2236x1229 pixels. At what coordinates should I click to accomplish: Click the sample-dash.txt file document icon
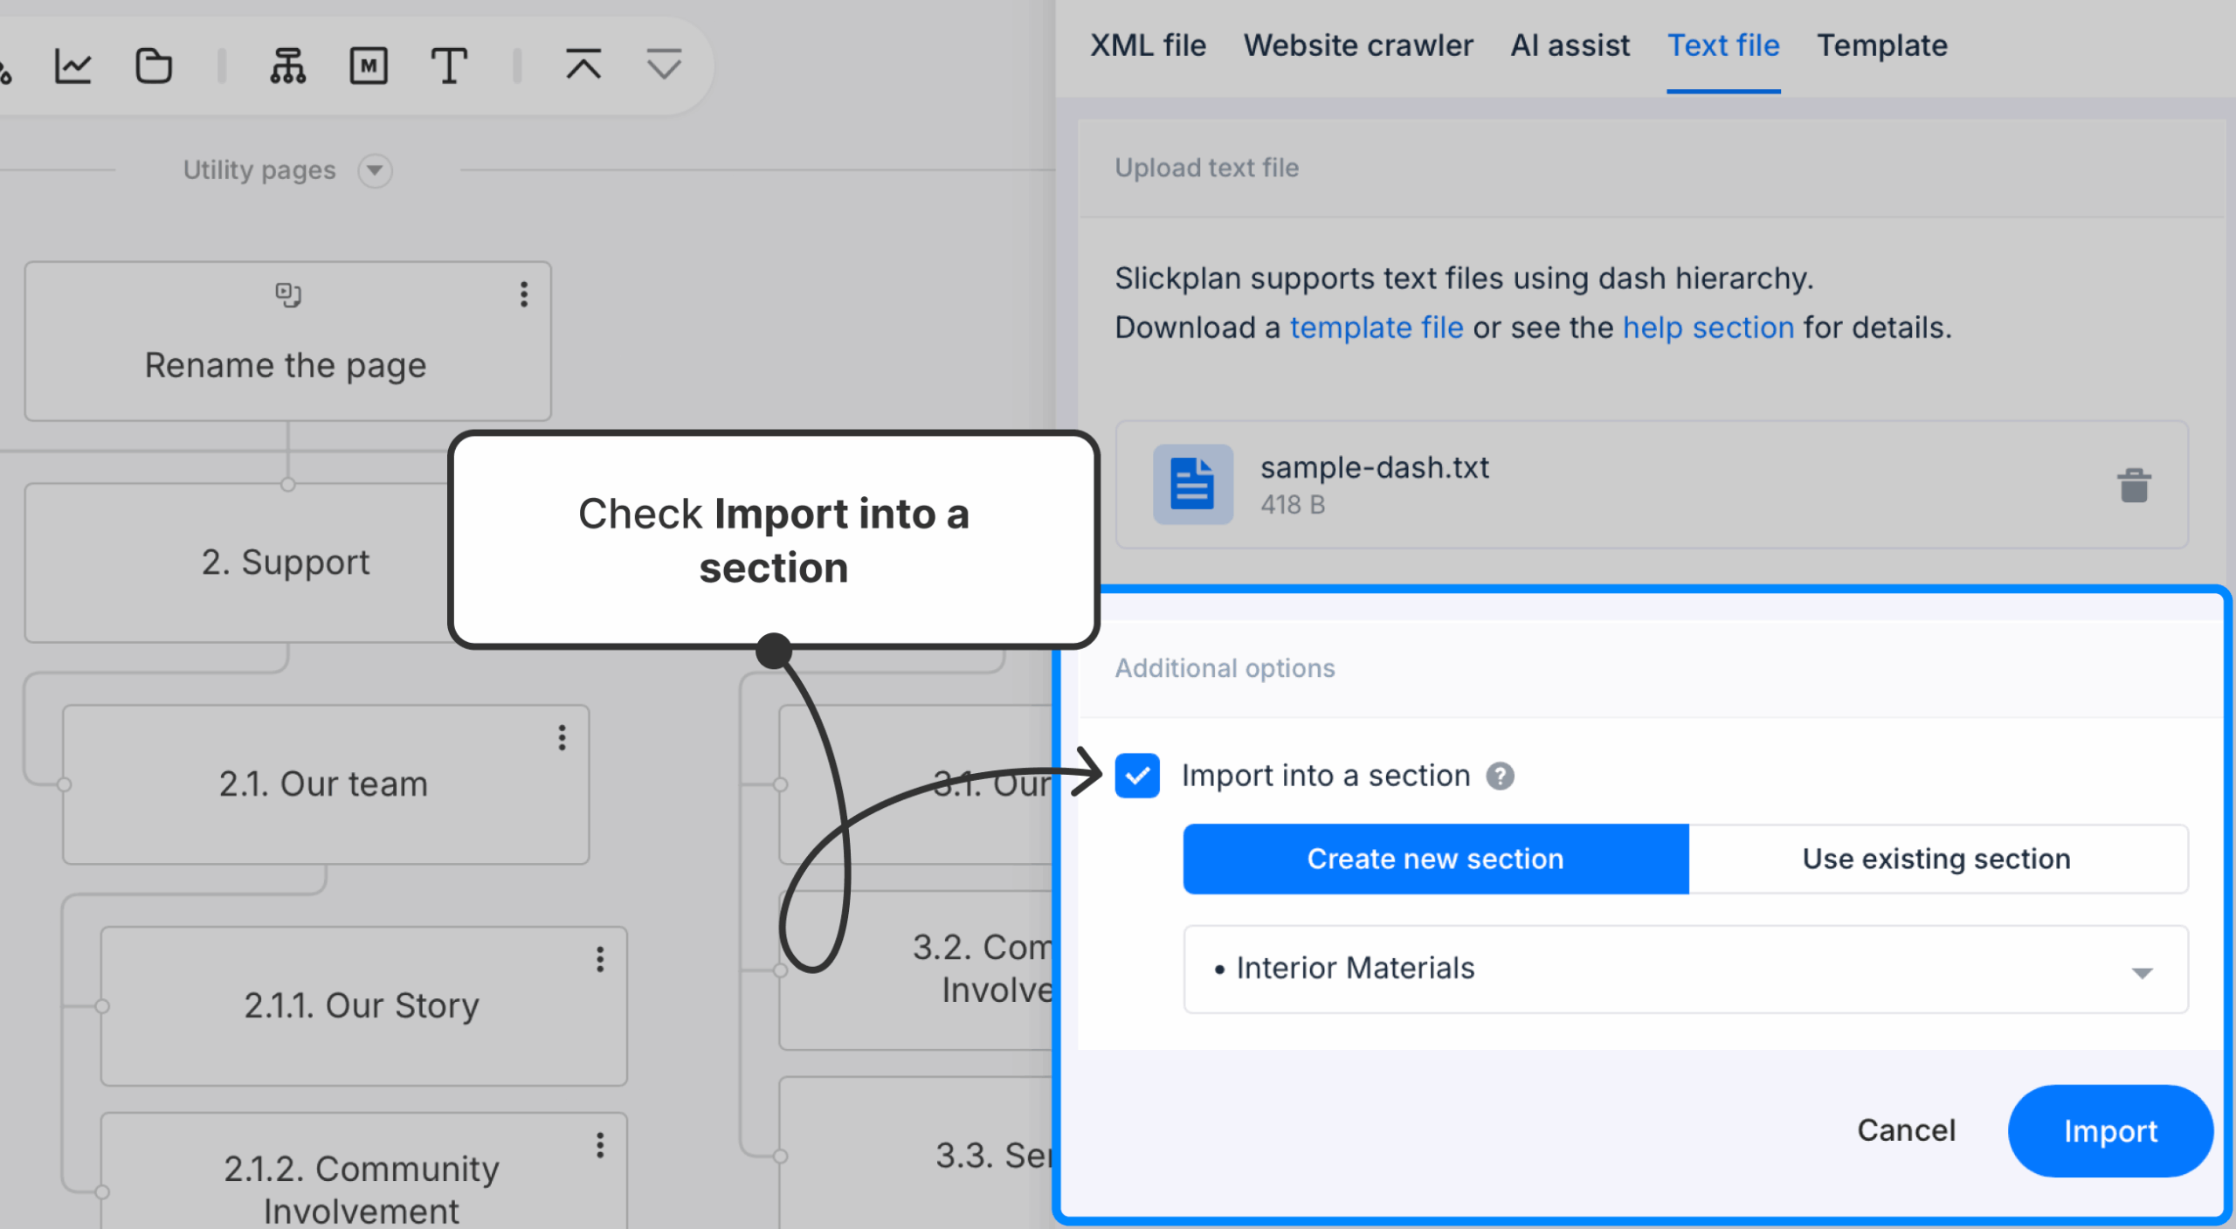click(x=1192, y=484)
